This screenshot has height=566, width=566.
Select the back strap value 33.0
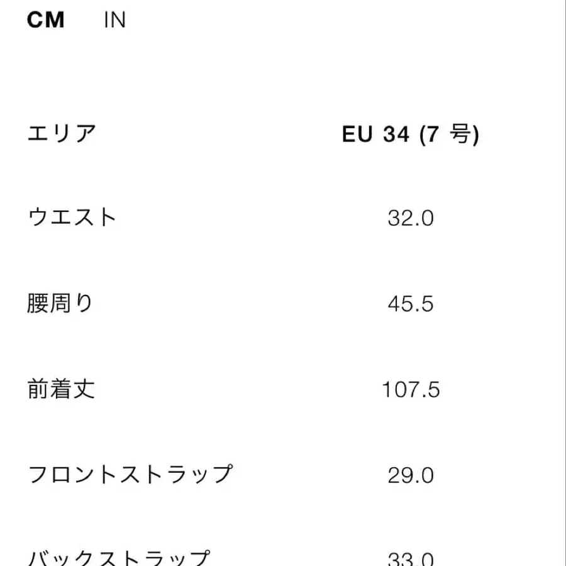click(409, 555)
